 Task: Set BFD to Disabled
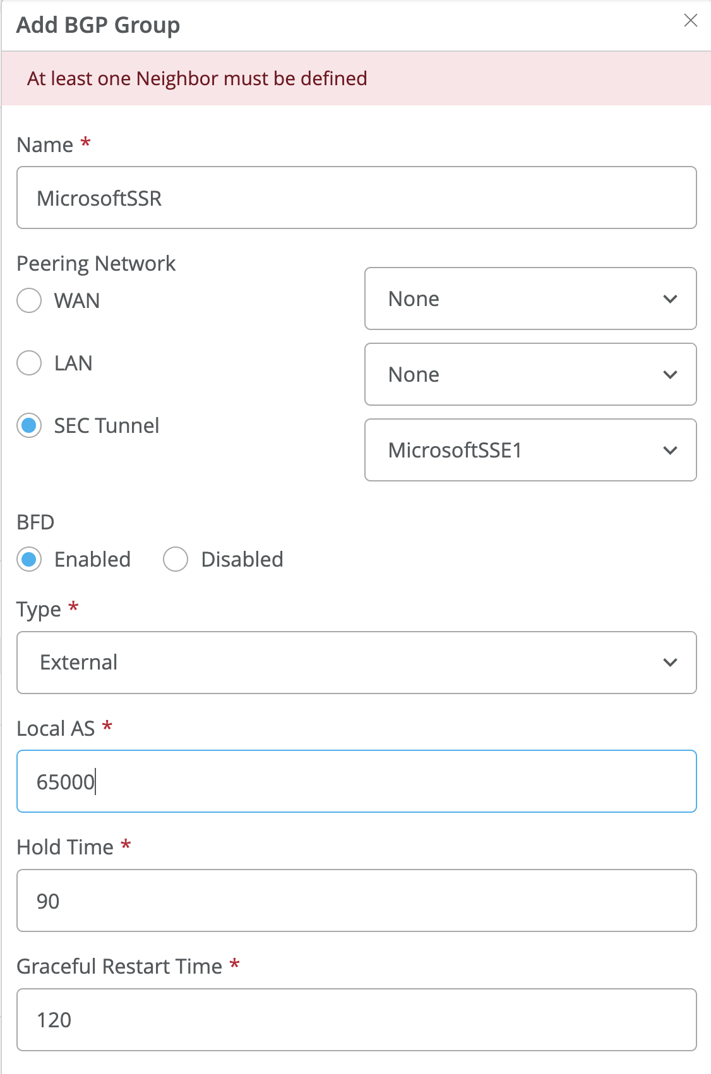pyautogui.click(x=176, y=559)
